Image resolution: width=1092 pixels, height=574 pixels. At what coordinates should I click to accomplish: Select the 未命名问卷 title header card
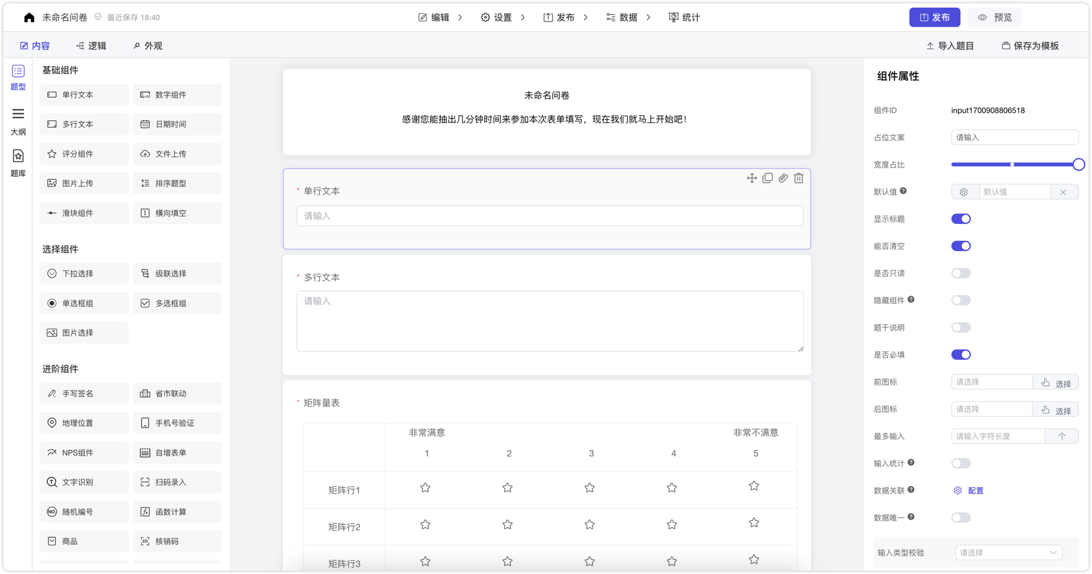click(547, 112)
